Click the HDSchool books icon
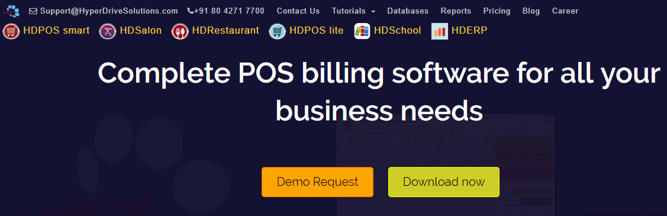 coord(362,31)
